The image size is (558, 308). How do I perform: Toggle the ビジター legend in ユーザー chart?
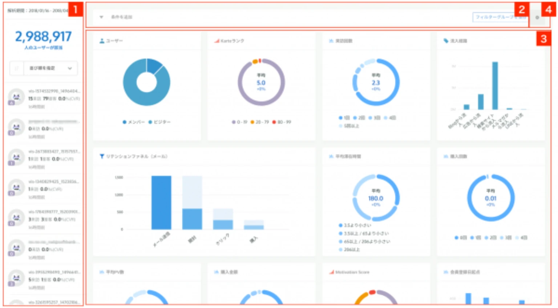[x=159, y=122]
